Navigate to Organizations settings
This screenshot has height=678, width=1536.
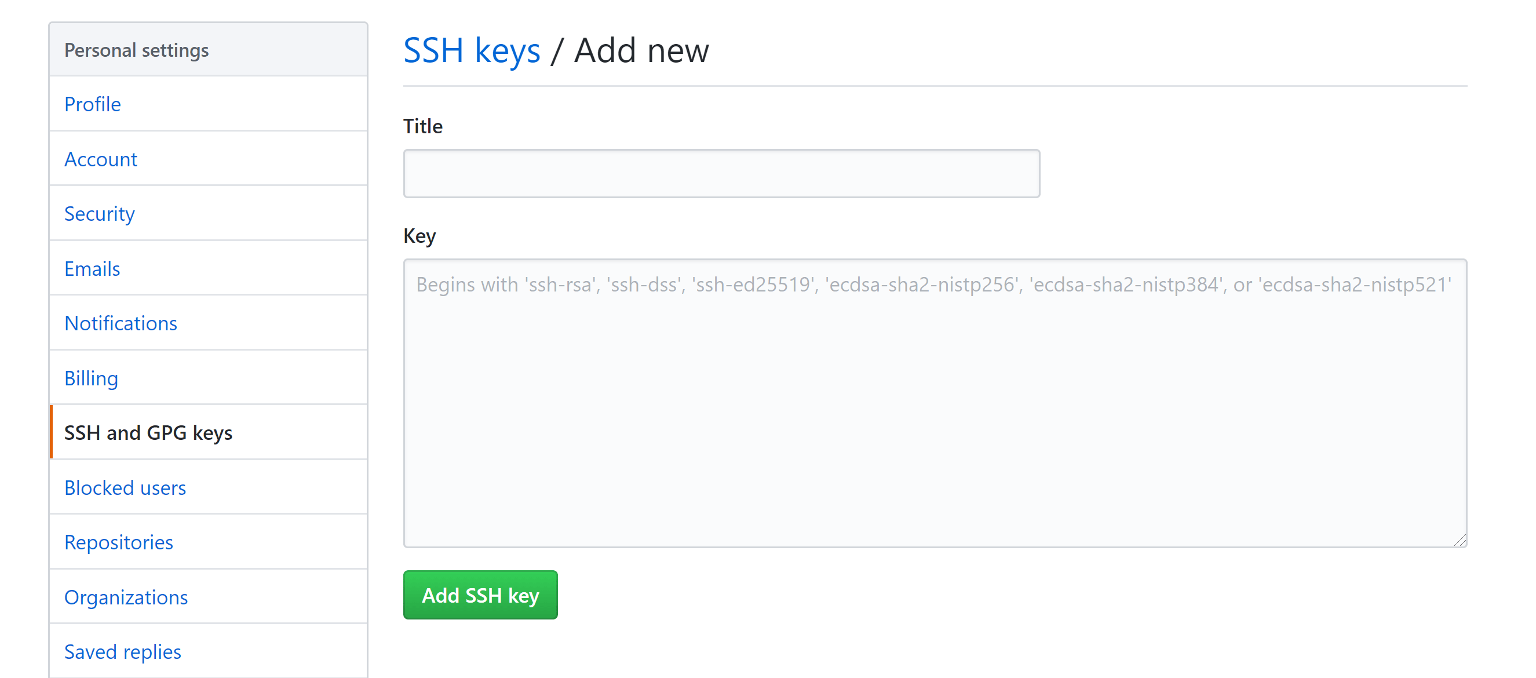coord(126,597)
